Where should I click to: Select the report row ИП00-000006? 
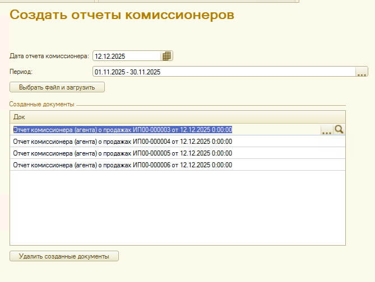pyautogui.click(x=122, y=165)
